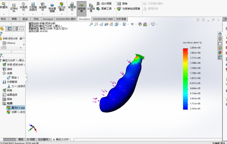The height and width of the screenshot is (144, 227).
Task: Switch to the Analysis Preparation (分析准备) tab
Action: 121,19
